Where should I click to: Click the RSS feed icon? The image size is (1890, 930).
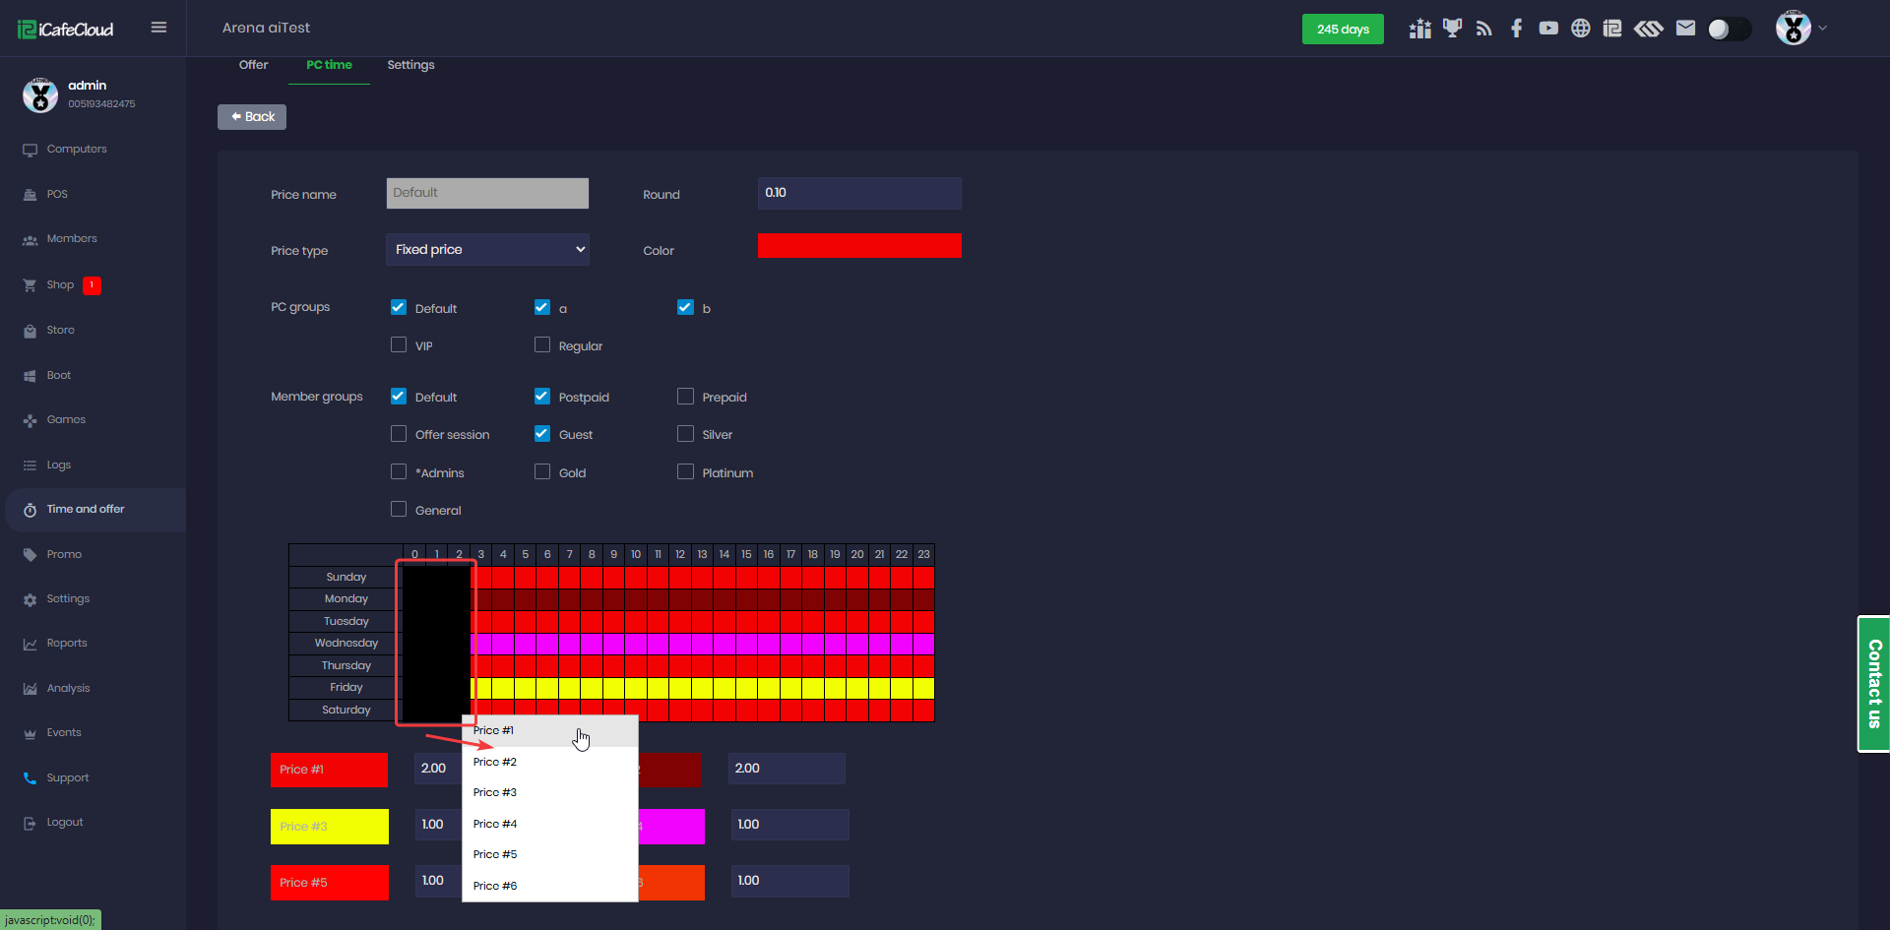(1484, 29)
